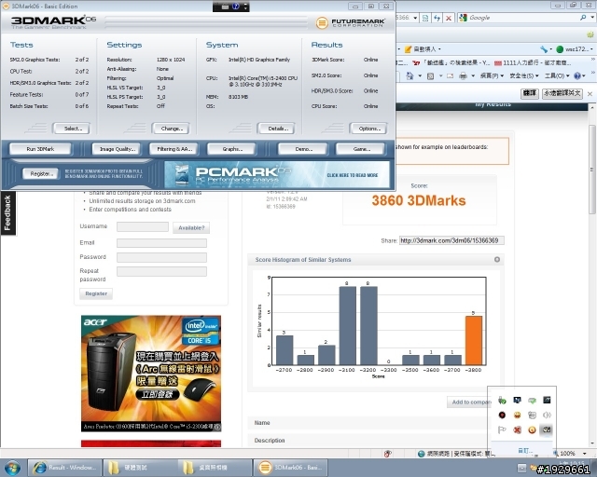Viewport: 597px width, 477px height.
Task: Focus the Email input field
Action: click(161, 243)
